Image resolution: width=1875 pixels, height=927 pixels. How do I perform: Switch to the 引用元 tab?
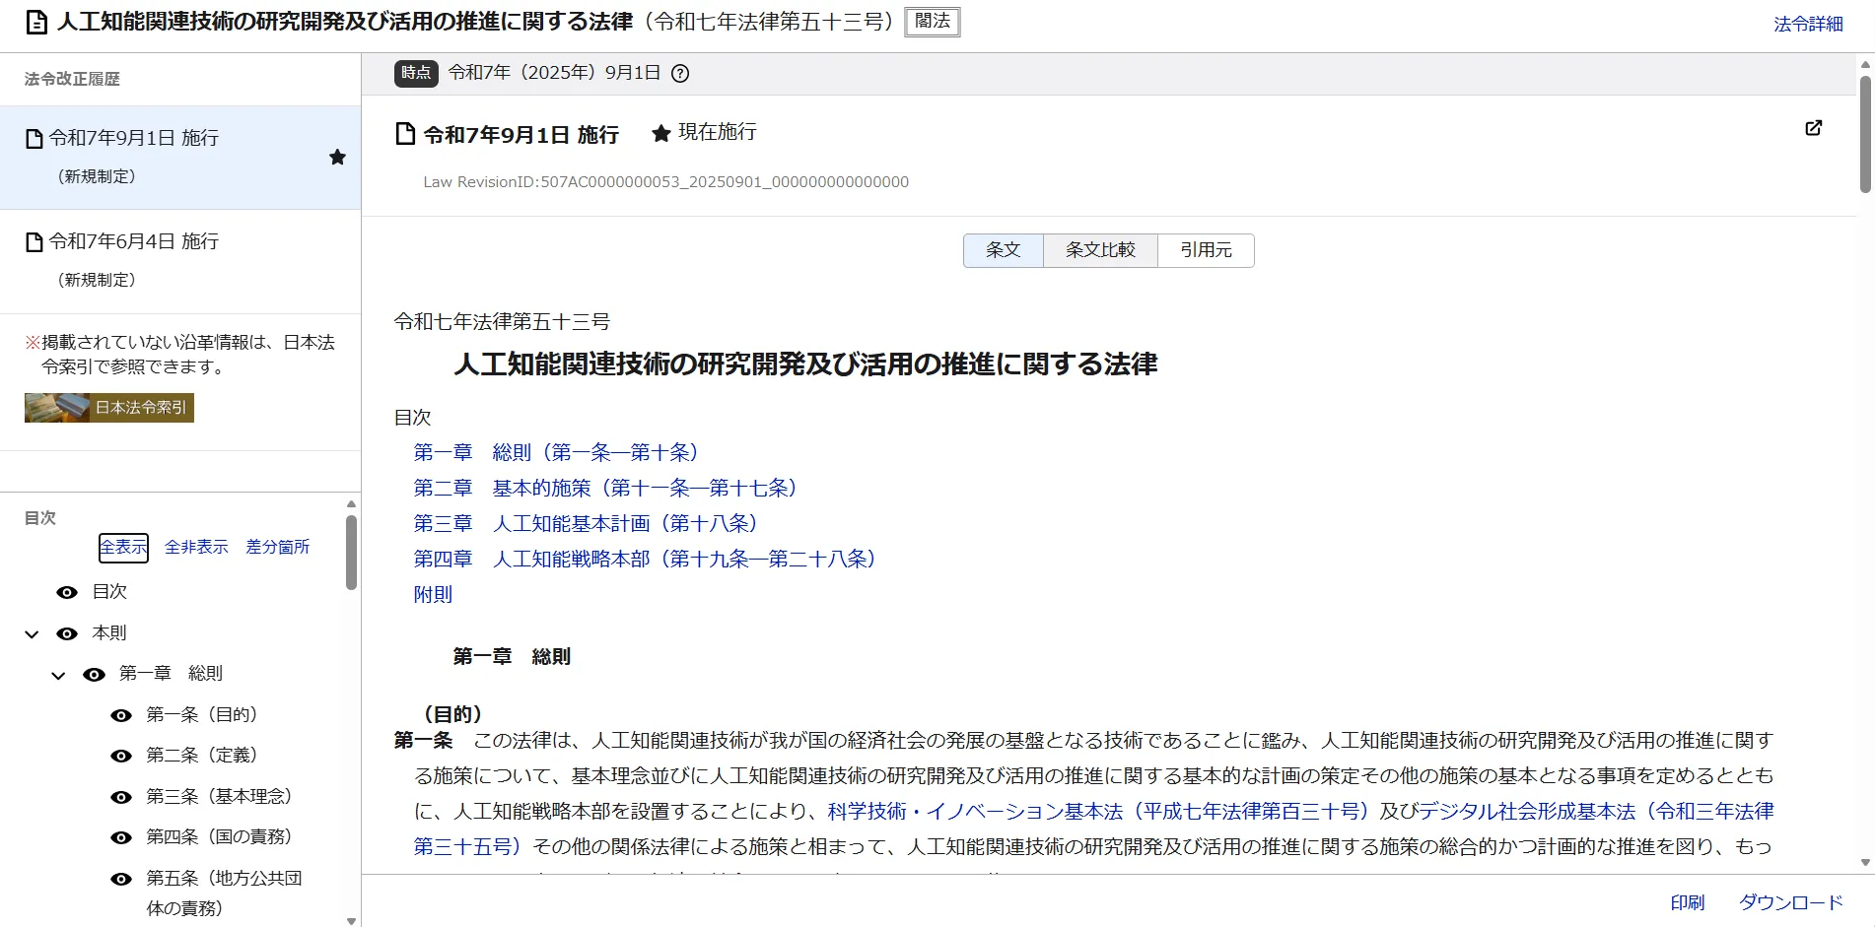pos(1206,250)
